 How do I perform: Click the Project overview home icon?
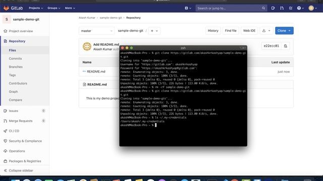pyautogui.click(x=6, y=31)
